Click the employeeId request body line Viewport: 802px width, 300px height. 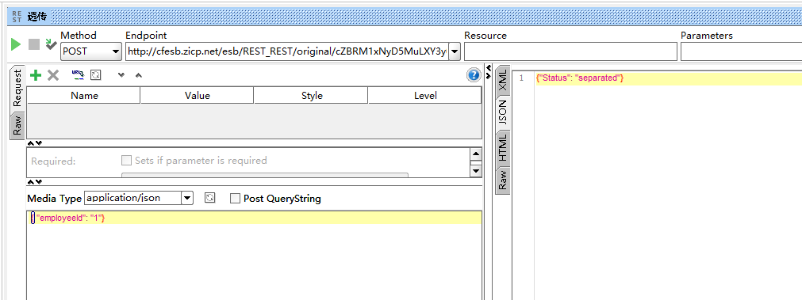[254, 218]
